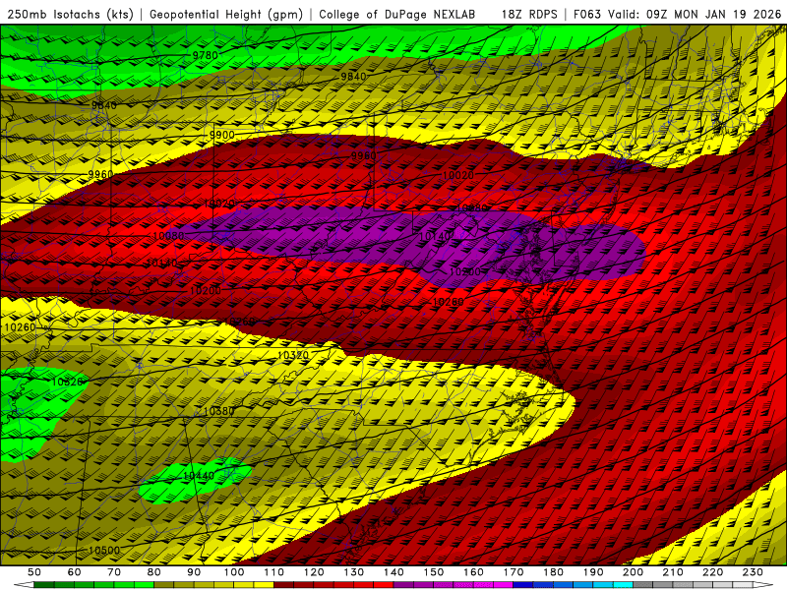787x590 pixels.
Task: Click the 60 value on the color scale
Action: click(x=75, y=572)
